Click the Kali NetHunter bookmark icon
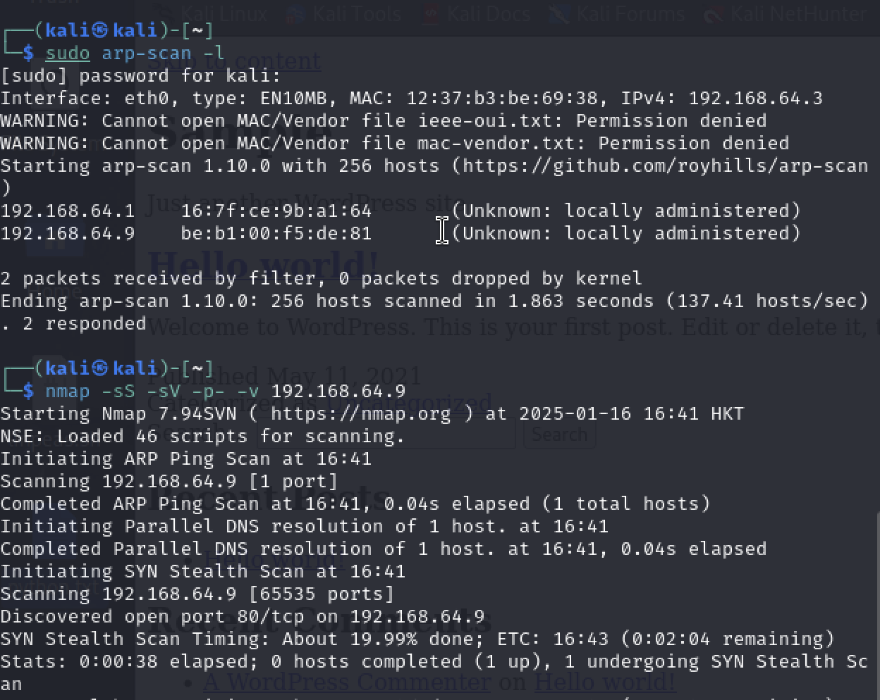 click(x=713, y=13)
